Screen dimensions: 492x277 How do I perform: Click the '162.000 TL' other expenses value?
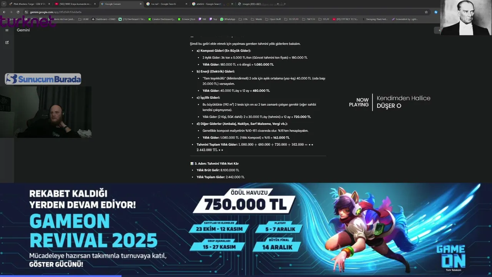(x=281, y=138)
